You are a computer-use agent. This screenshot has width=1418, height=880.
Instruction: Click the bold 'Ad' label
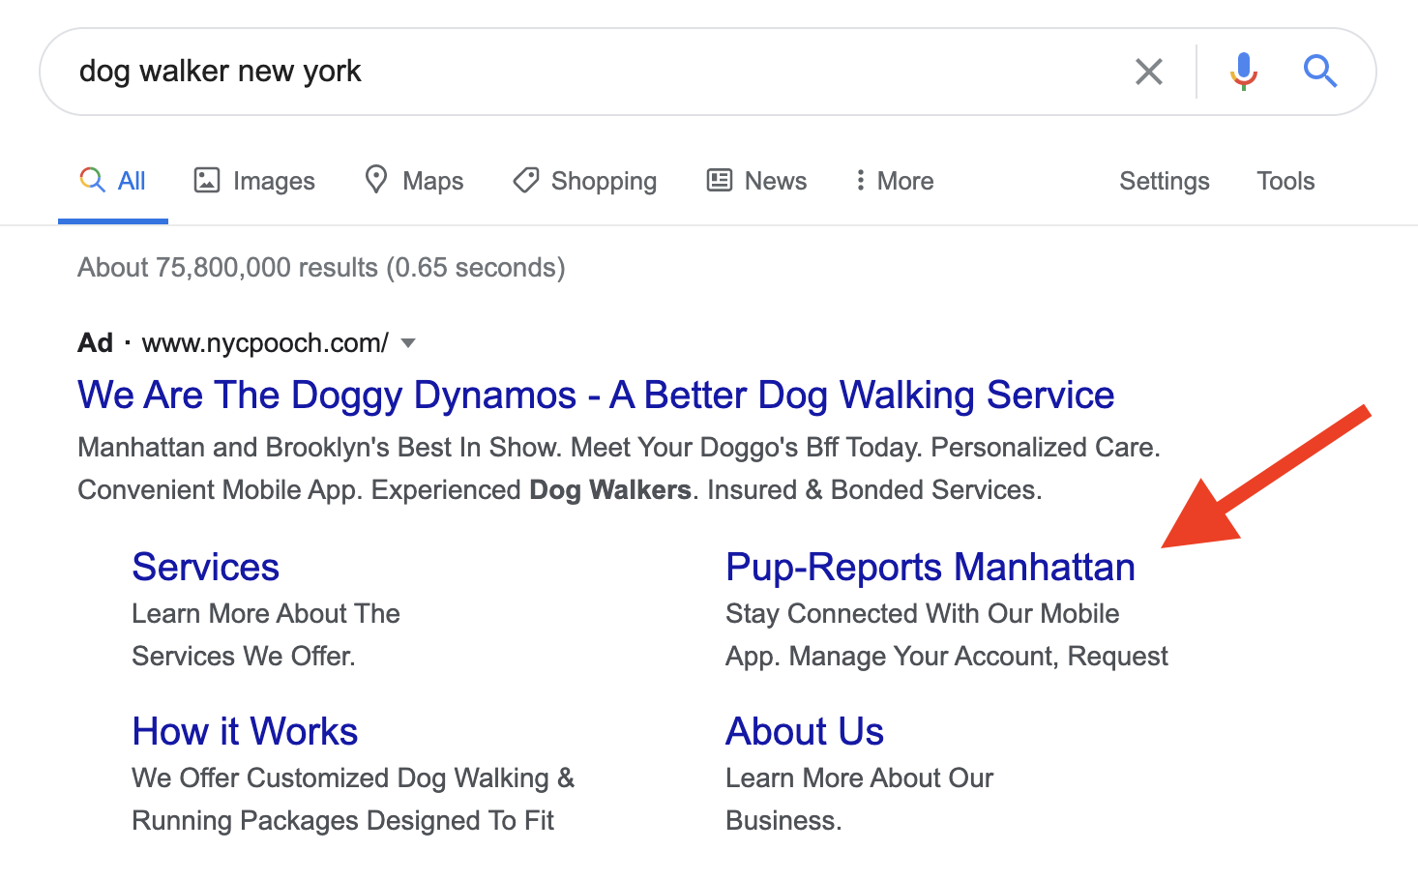95,343
